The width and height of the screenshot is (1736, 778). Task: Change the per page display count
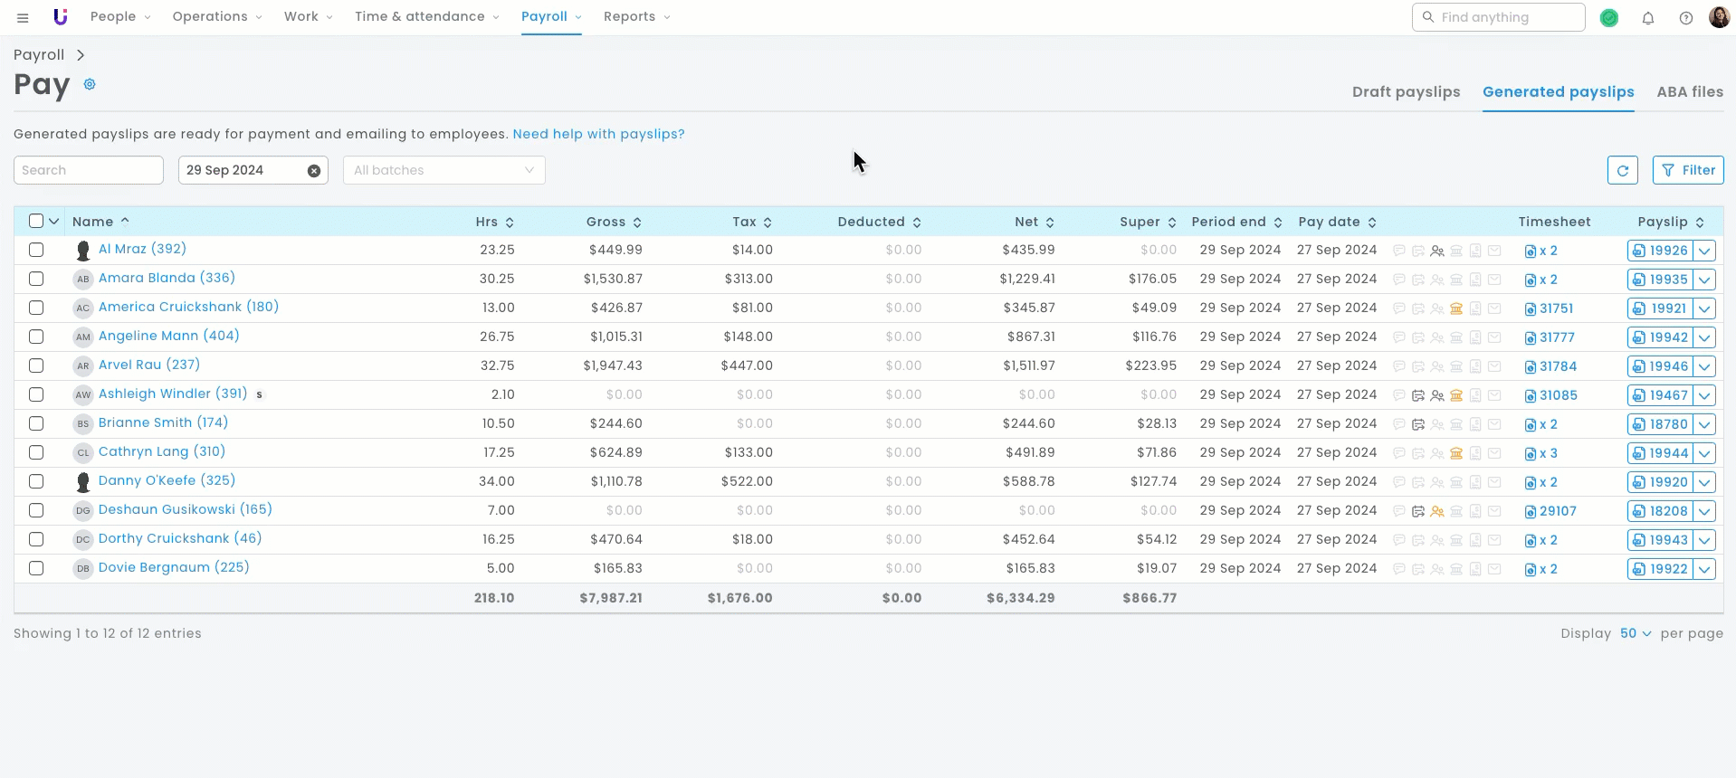tap(1635, 633)
